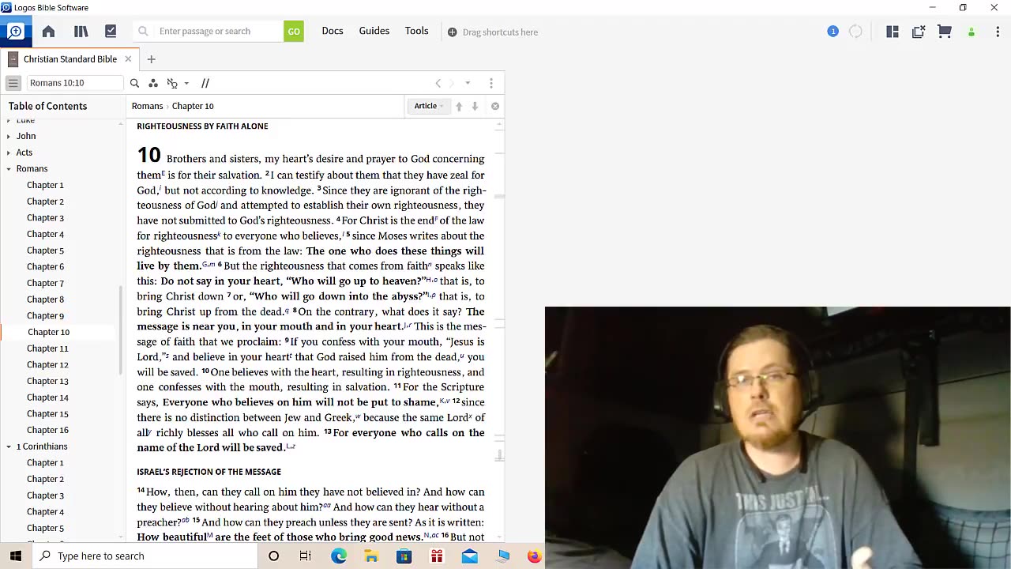Viewport: 1011px width, 569px height.
Task: Collapse the 1 Corinthians tree item
Action: pos(9,447)
